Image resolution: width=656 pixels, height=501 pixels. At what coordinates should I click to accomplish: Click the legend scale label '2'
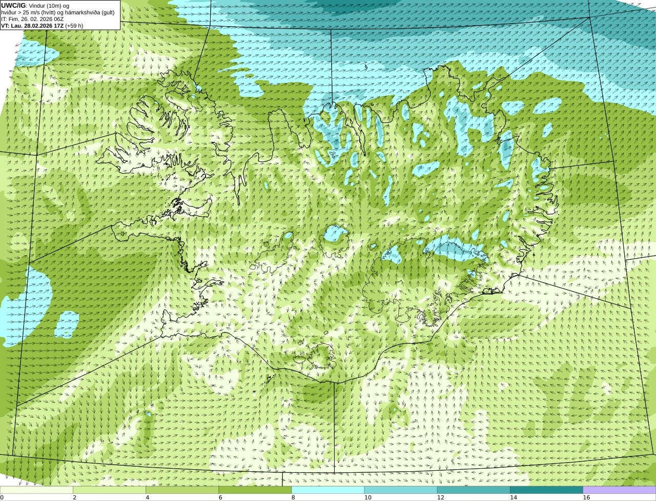(x=74, y=497)
